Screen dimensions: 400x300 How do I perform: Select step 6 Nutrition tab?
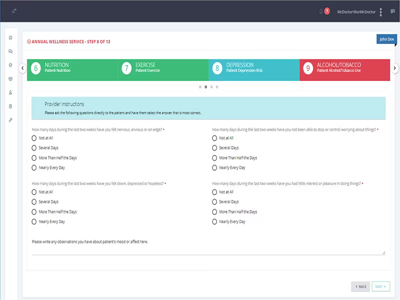point(72,70)
